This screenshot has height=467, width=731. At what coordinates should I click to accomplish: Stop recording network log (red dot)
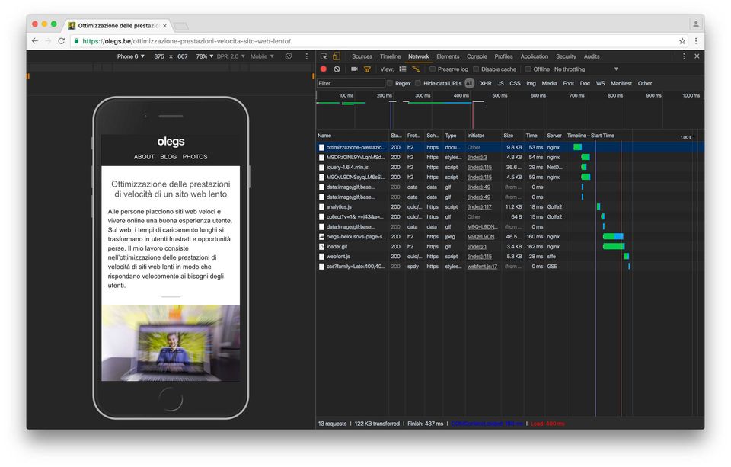324,69
